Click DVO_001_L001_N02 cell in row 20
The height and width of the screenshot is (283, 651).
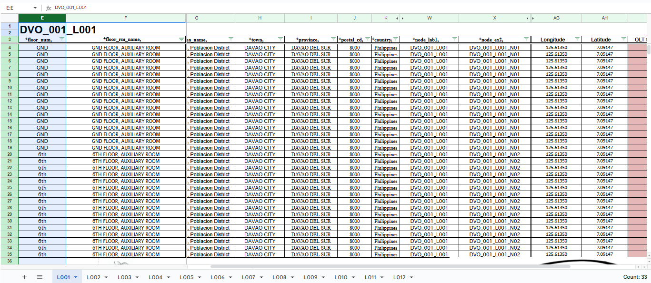[494, 154]
